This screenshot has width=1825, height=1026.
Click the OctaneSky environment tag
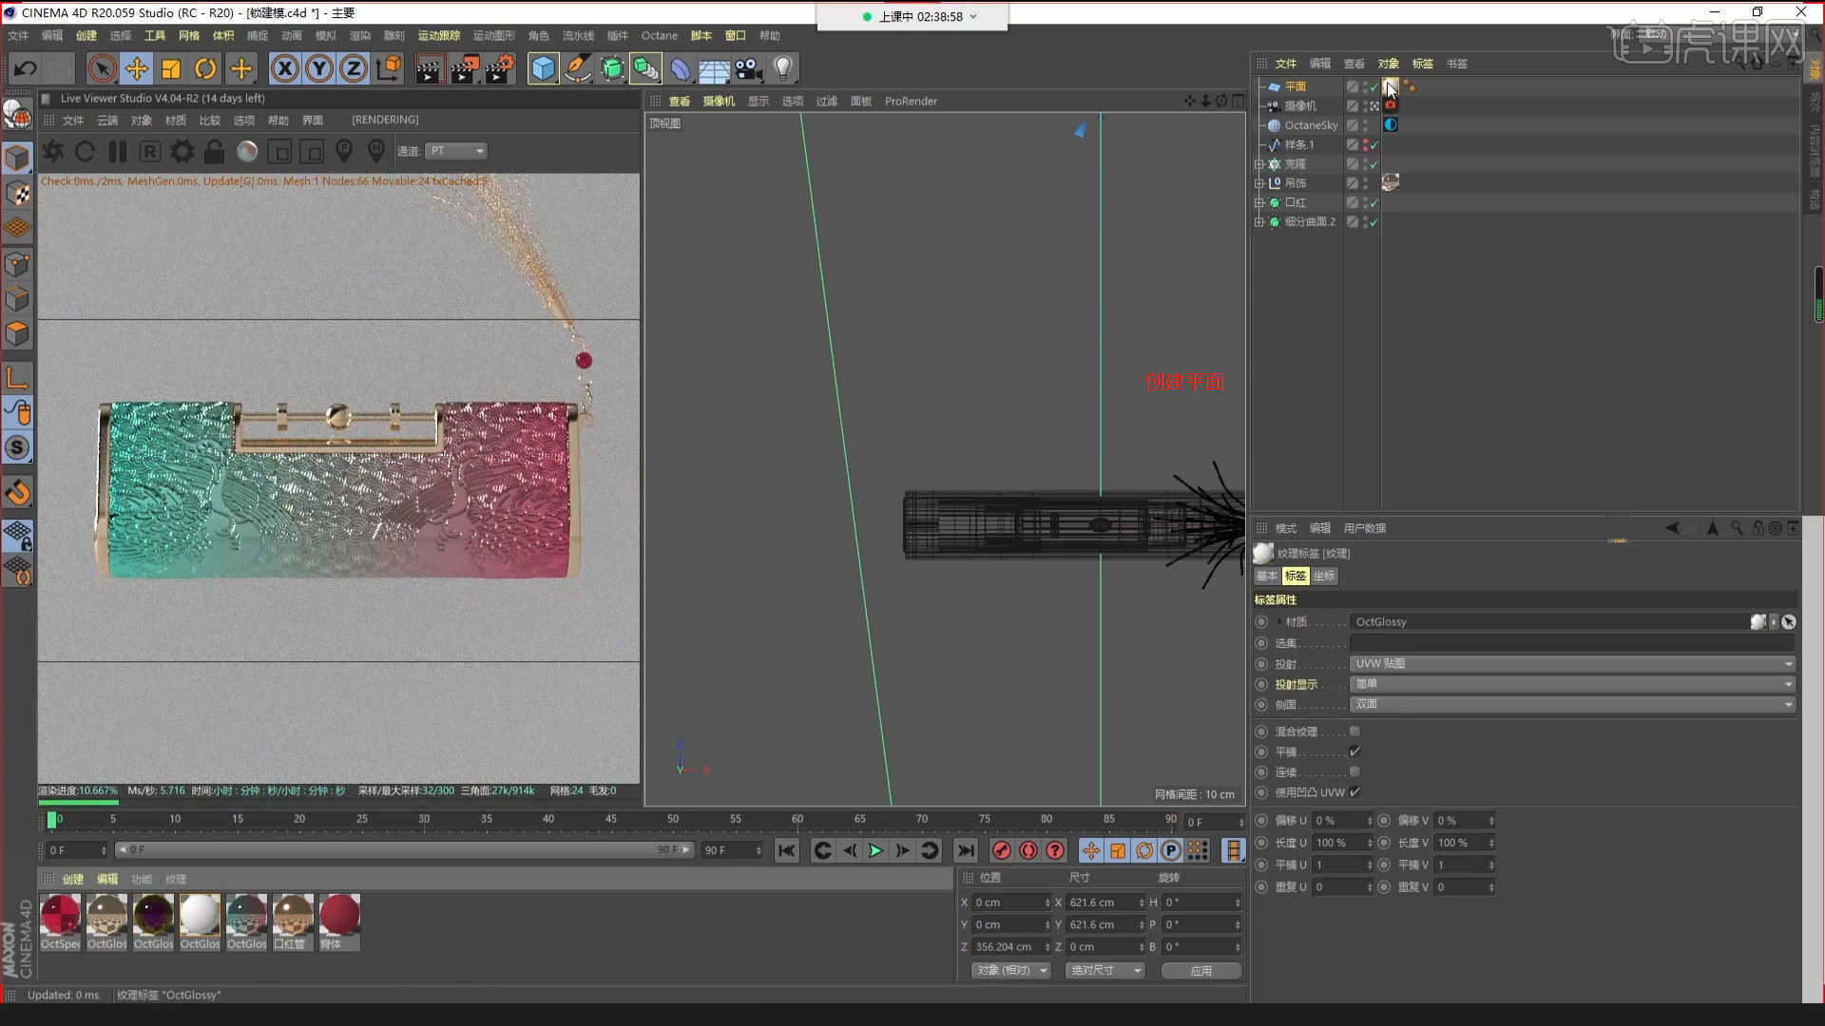(1391, 124)
